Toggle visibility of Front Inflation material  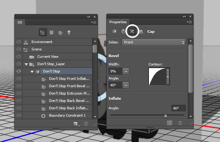pos(19,78)
